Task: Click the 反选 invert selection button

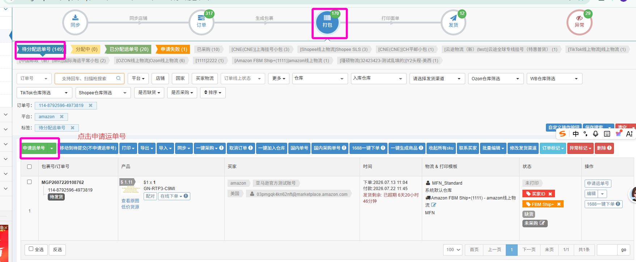Action: pos(58,250)
